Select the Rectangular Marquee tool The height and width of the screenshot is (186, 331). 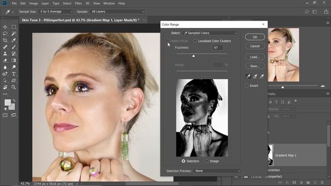click(x=14, y=27)
